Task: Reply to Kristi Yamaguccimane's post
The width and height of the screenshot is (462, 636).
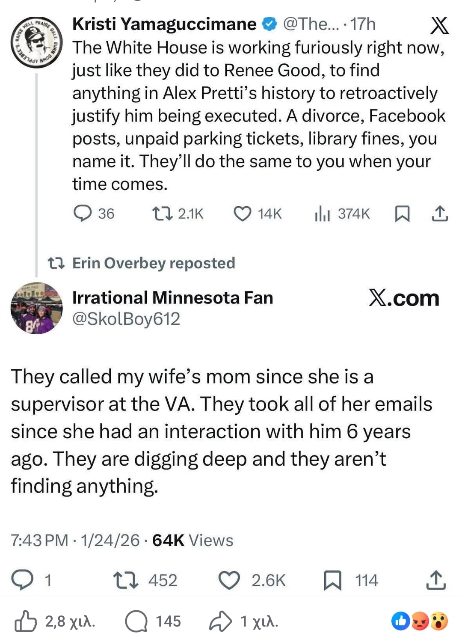Action: [83, 213]
